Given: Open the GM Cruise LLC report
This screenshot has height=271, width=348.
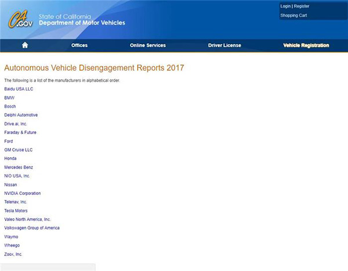Looking at the screenshot, I should (x=19, y=150).
